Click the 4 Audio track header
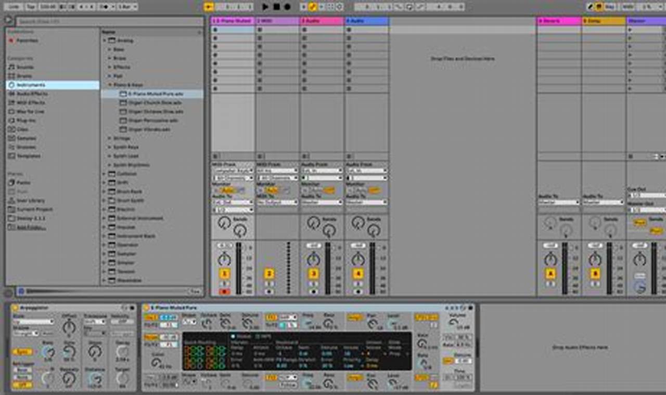This screenshot has width=666, height=395. [x=367, y=21]
